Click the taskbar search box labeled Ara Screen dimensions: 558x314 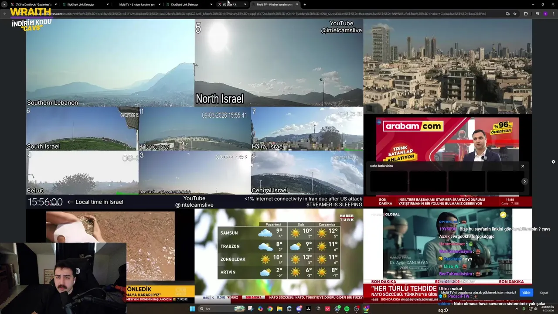tap(221, 309)
